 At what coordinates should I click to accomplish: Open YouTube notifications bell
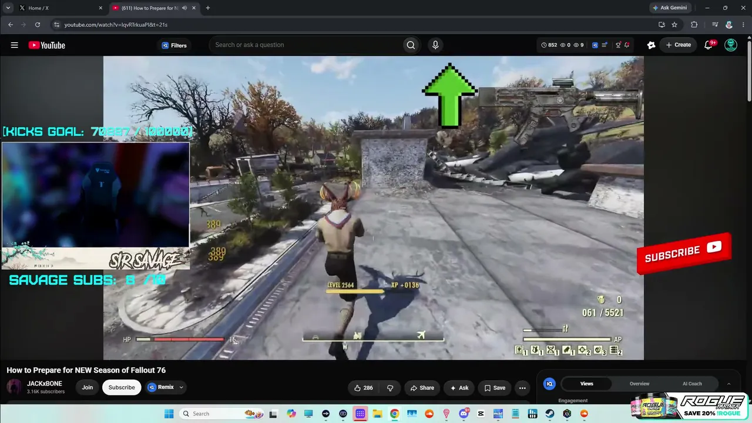[x=709, y=45]
